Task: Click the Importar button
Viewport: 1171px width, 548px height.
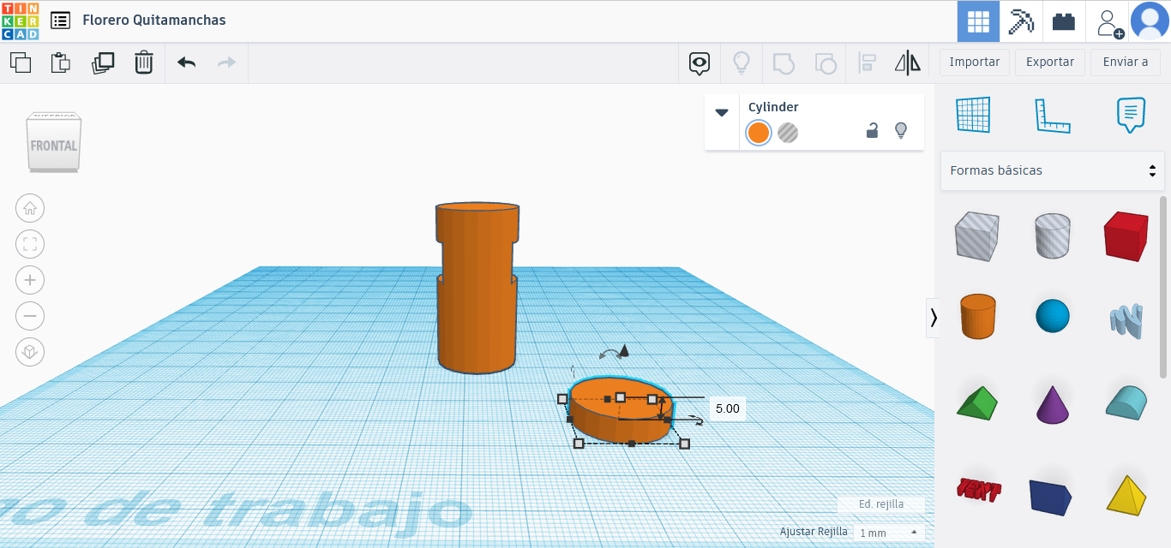Action: (x=975, y=63)
